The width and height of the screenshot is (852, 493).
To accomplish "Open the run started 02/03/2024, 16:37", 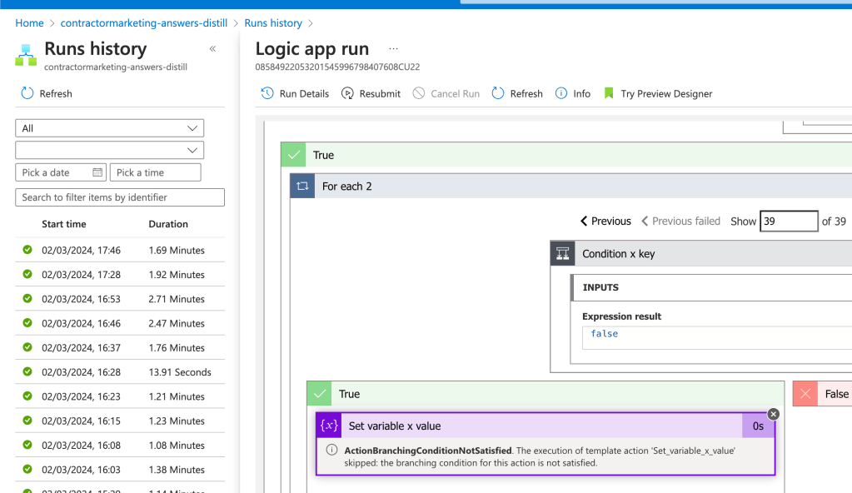I will coord(120,348).
